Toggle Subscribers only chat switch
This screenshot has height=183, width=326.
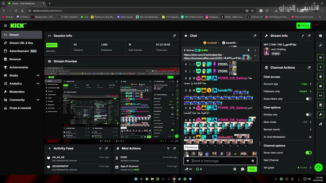(x=308, y=99)
